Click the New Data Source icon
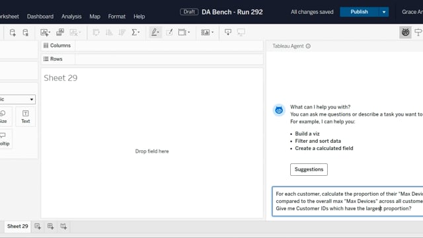Screen dimensions: 423x238 pos(13,32)
